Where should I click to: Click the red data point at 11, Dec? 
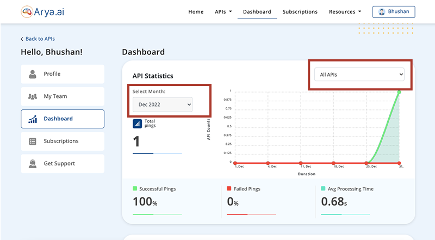point(301,163)
